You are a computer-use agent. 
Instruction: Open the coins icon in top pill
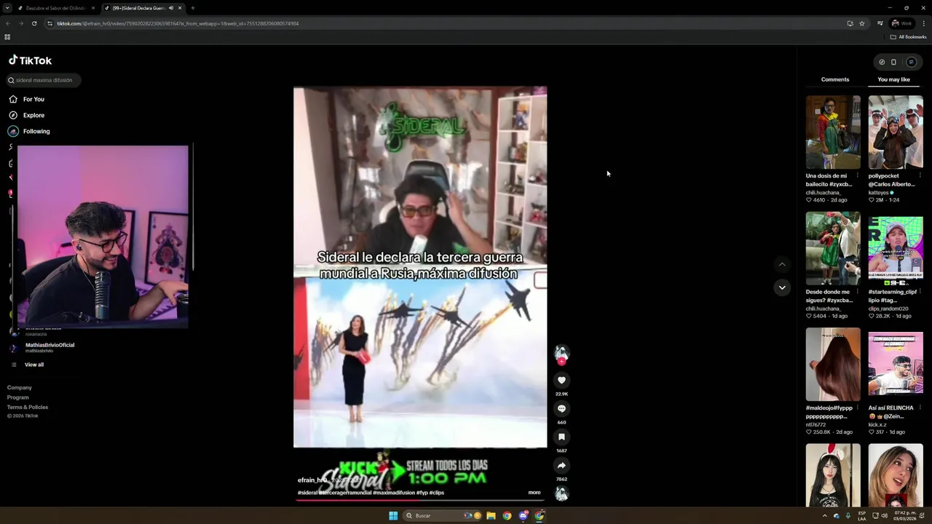882,62
